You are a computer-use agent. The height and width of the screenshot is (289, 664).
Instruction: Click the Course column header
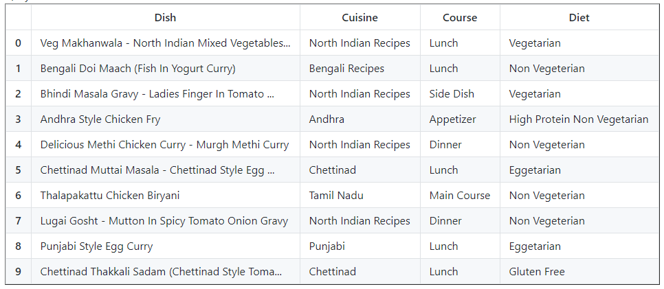point(460,18)
